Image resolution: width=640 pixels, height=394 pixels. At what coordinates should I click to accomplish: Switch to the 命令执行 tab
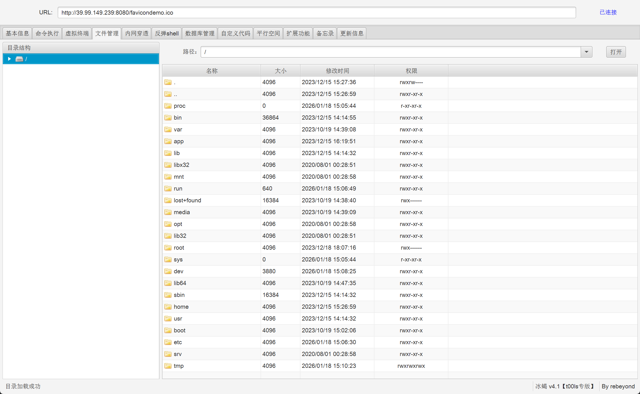[x=47, y=33]
